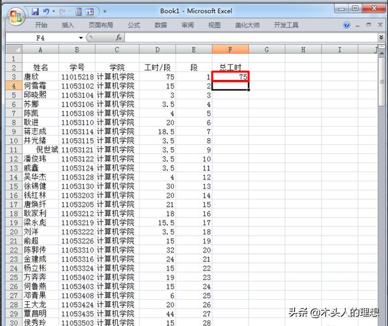Minimize the Excel application window

tap(341, 8)
